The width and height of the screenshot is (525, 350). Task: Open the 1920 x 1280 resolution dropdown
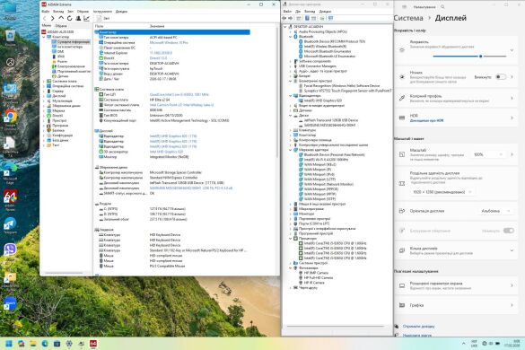tap(442, 192)
